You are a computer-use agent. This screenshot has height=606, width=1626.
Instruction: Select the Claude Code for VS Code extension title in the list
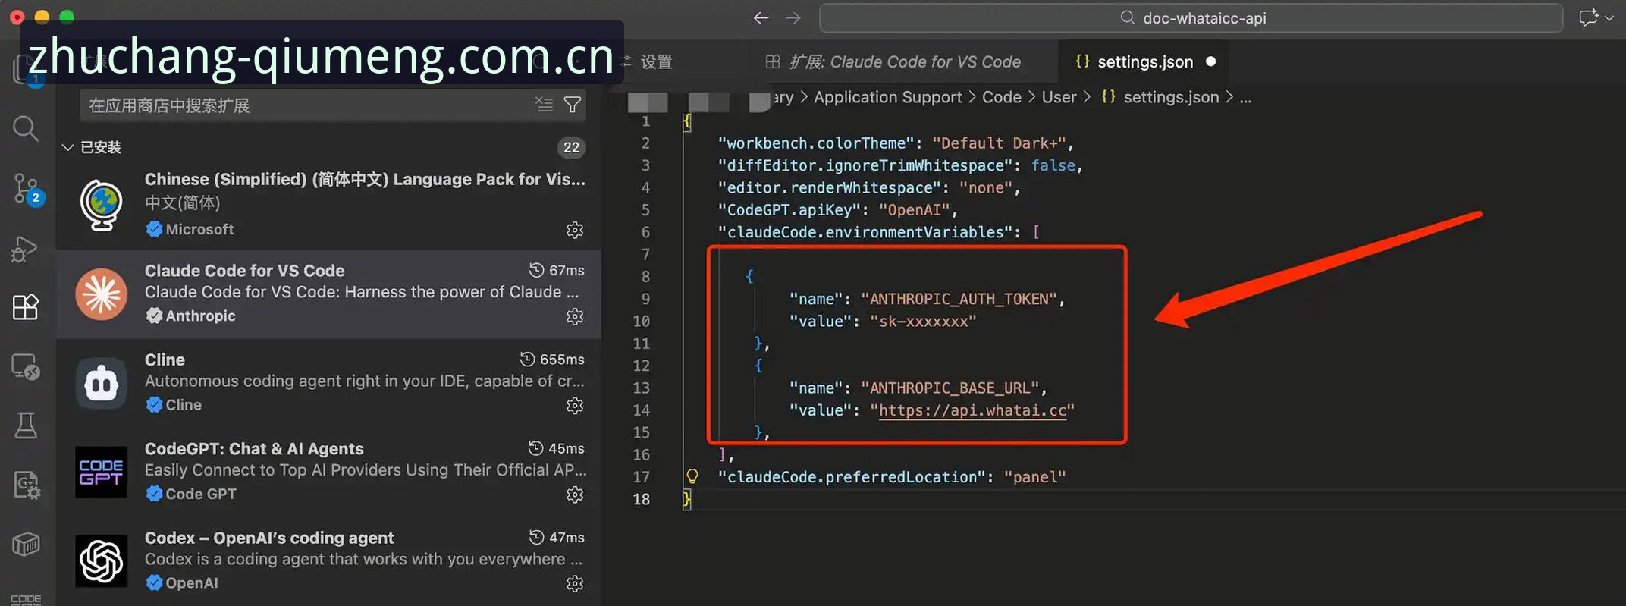[x=244, y=271]
